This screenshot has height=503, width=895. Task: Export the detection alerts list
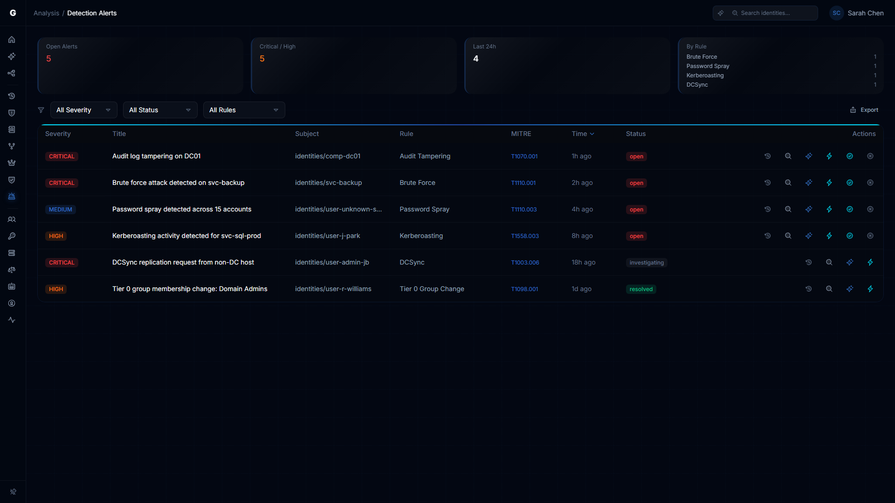(864, 110)
